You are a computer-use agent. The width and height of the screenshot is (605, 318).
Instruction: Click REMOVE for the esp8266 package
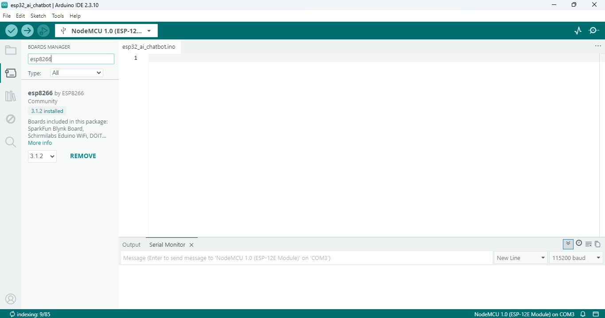point(83,156)
